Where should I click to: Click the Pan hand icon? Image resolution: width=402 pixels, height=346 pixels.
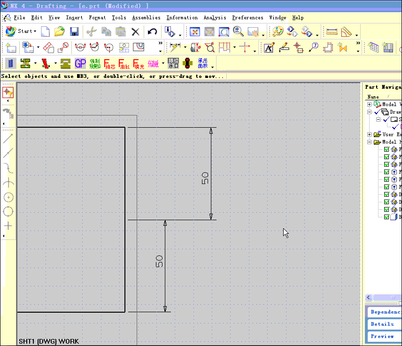point(253,32)
